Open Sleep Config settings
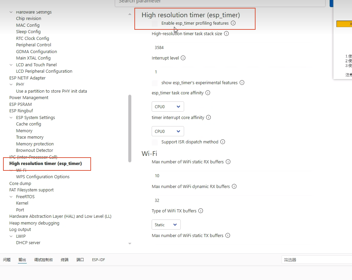This screenshot has height=280, width=352. coord(28,32)
